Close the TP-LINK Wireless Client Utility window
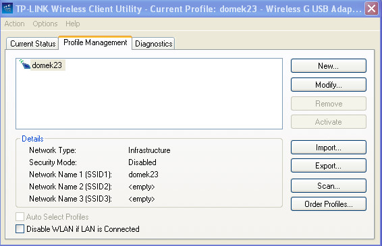This screenshot has height=246, width=382. pos(371,9)
